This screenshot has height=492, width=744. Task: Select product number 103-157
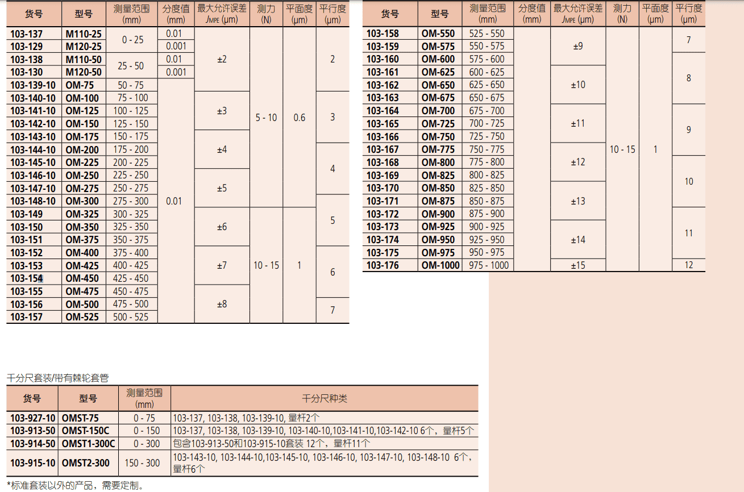[x=26, y=317]
